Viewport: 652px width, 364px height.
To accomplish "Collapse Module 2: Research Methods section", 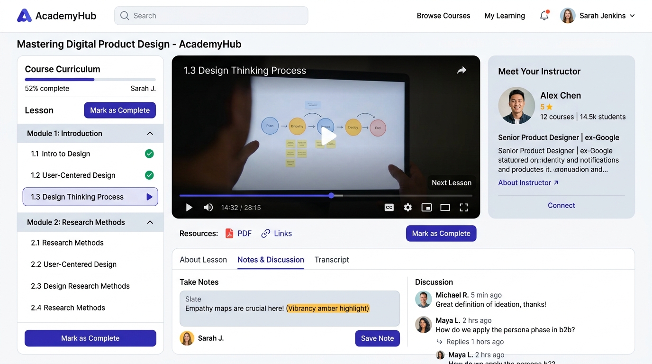I will coord(150,222).
